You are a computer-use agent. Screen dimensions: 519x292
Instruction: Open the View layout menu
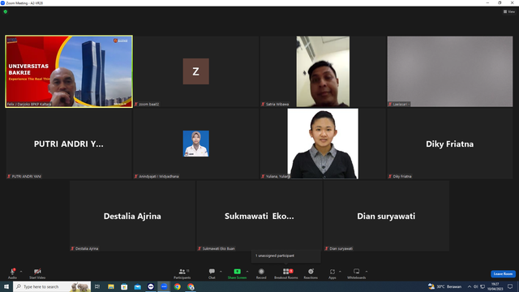[509, 11]
